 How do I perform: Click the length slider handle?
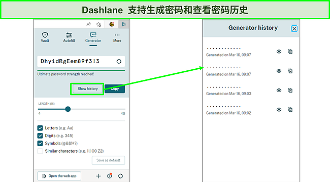point(68,109)
